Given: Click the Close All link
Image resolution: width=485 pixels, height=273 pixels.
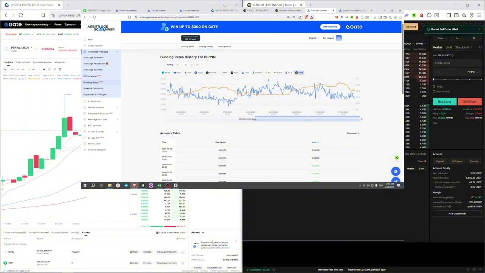Looking at the screenshot, I should tap(421, 161).
